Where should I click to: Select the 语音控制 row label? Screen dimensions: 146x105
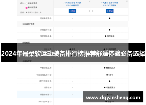48,88
